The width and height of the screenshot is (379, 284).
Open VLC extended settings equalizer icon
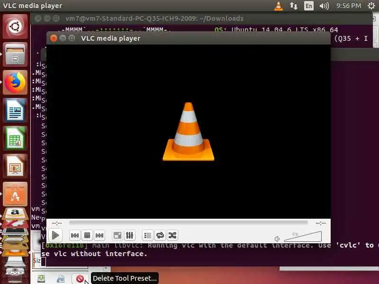129,235
